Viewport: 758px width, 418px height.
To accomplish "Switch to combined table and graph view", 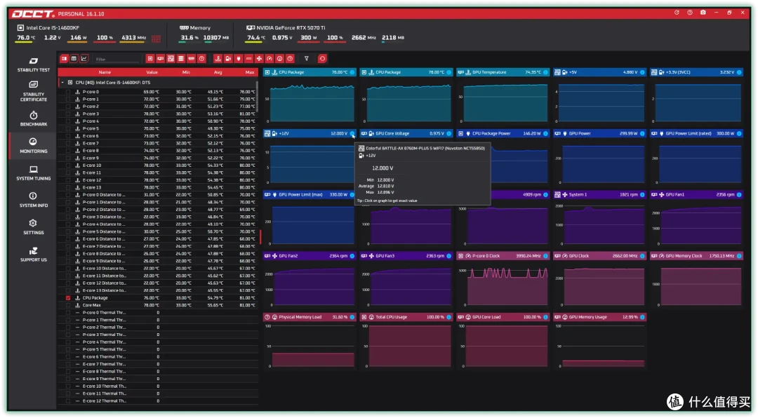I will pos(64,58).
